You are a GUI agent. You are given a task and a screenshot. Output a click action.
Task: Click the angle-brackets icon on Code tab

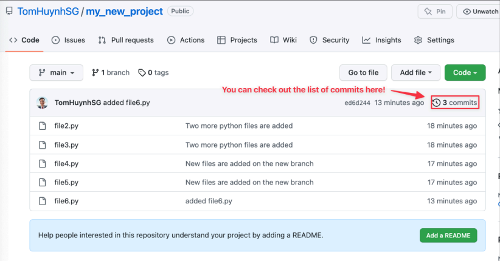point(13,40)
